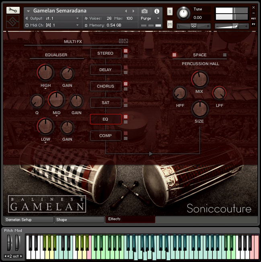Image resolution: width=261 pixels, height=262 pixels.
Task: Open the instrument name dropdown arrow
Action: pos(29,11)
